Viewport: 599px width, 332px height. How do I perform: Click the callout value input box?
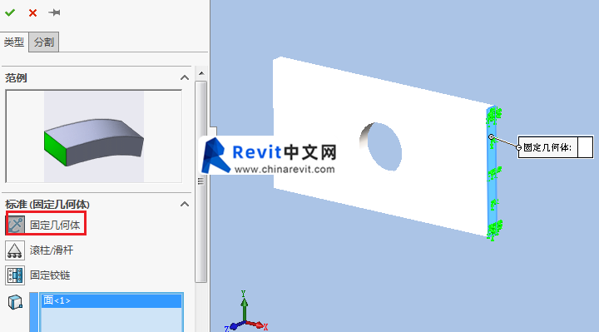tap(585, 147)
